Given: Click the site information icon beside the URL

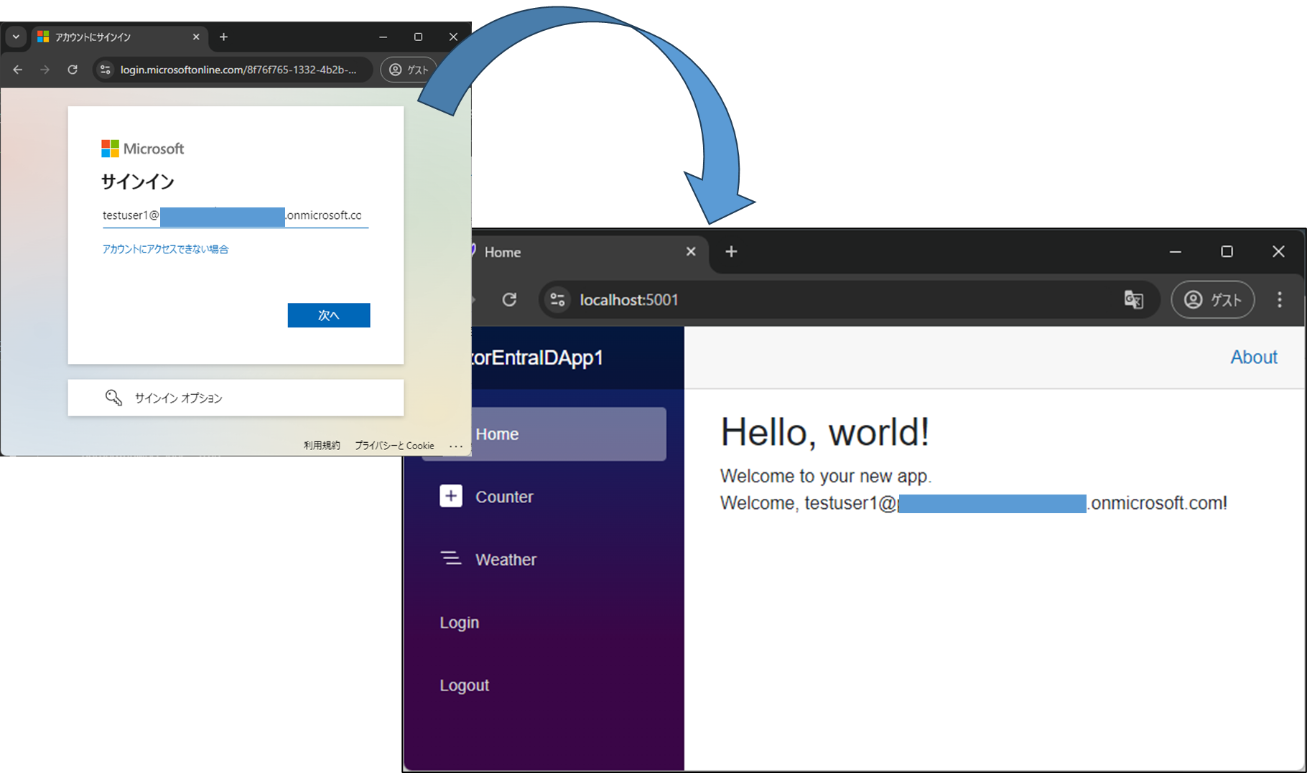Looking at the screenshot, I should pyautogui.click(x=557, y=300).
